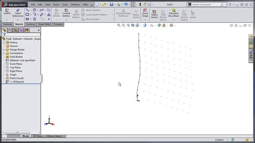The height and width of the screenshot is (143, 255).
Task: Switch to the Features tab
Action: point(8,24)
